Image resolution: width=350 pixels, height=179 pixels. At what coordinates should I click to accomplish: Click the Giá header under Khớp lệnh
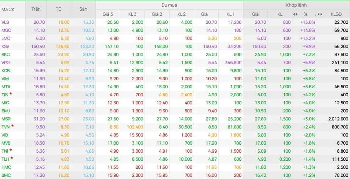tap(255, 14)
